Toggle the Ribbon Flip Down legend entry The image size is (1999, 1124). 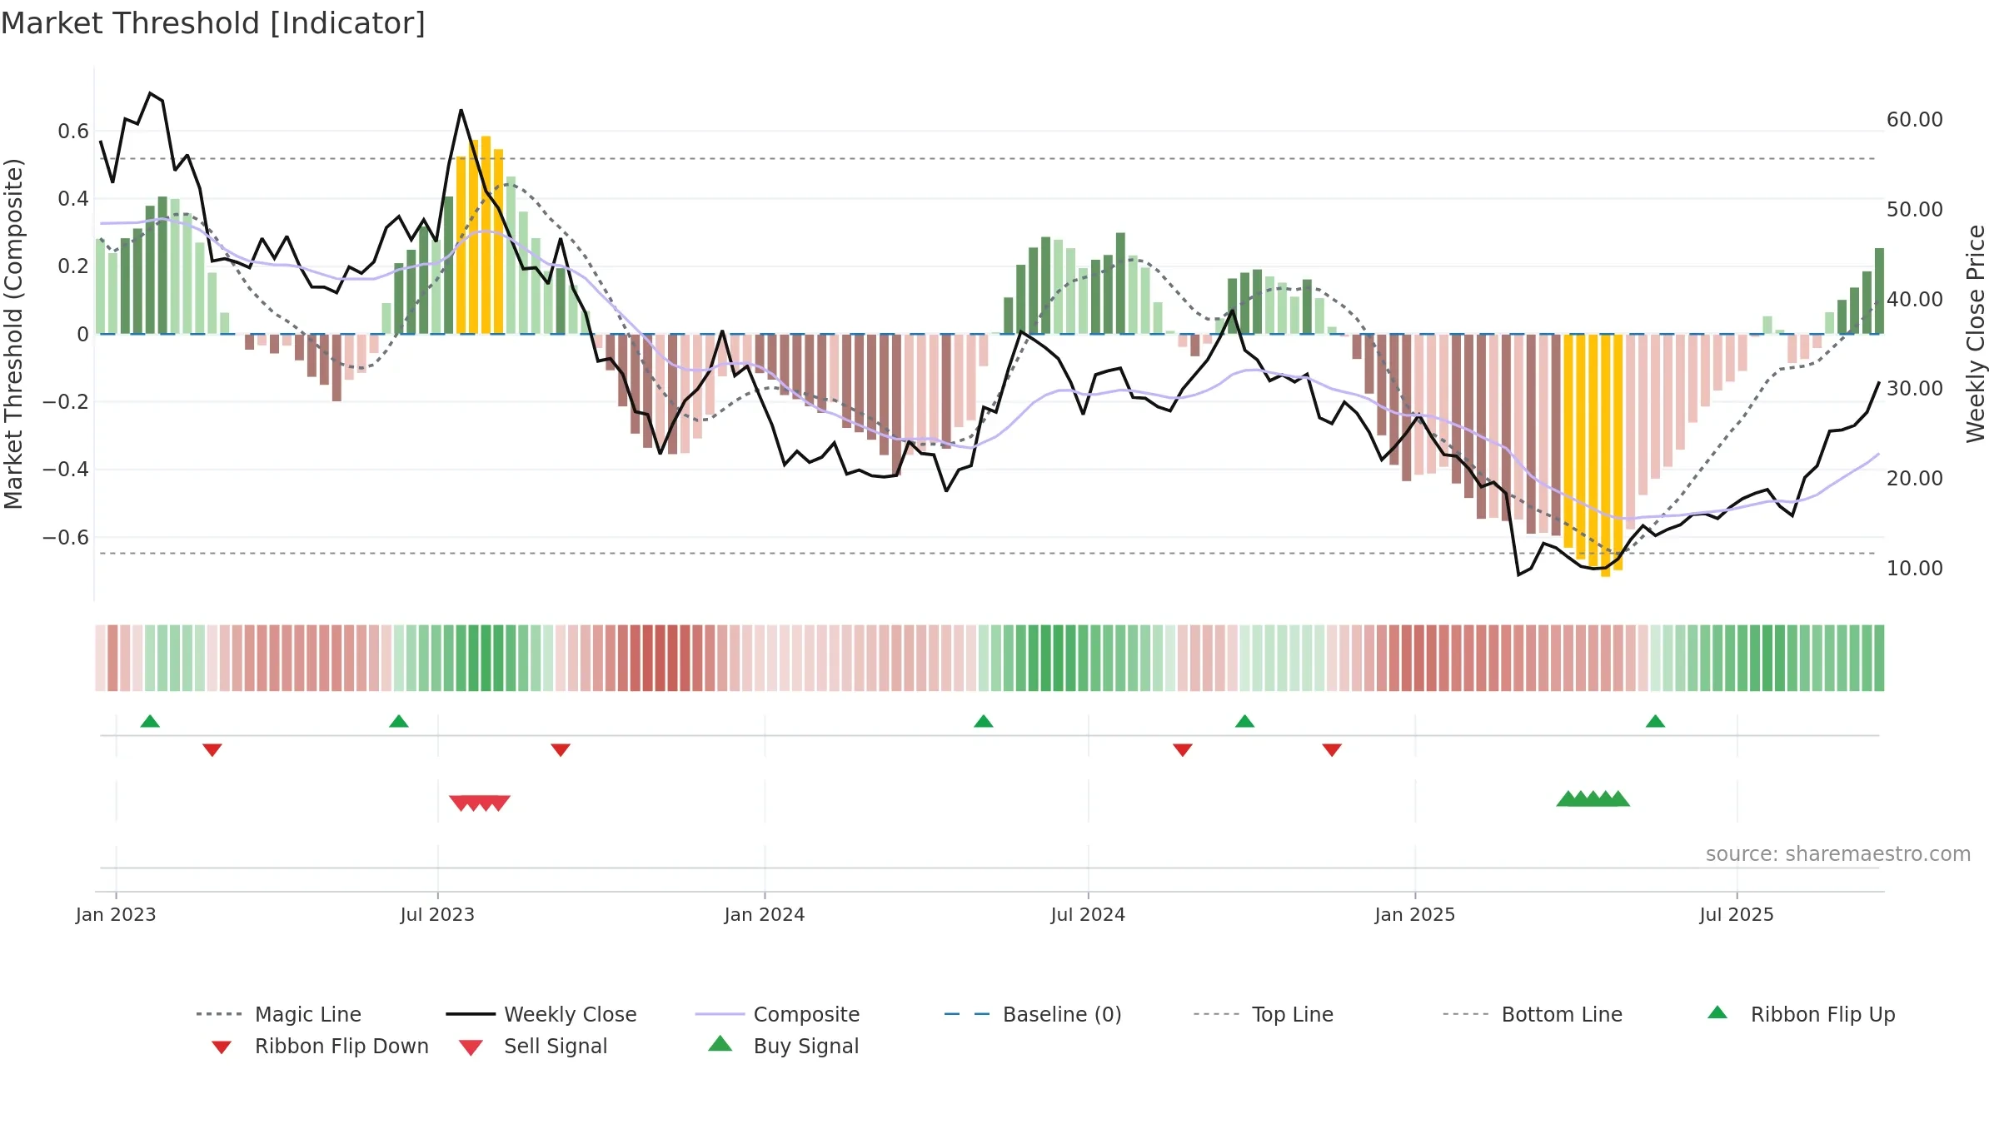pyautogui.click(x=319, y=1046)
